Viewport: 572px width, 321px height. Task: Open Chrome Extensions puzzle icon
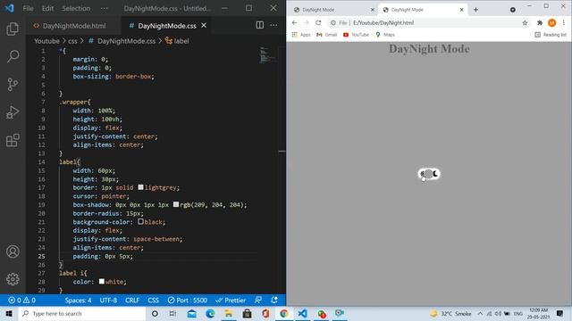pos(540,22)
